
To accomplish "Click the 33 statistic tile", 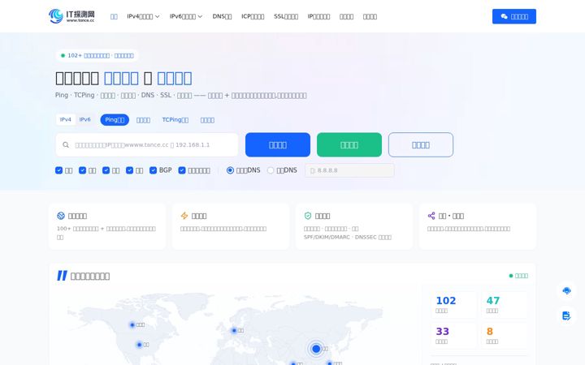I will (453, 336).
